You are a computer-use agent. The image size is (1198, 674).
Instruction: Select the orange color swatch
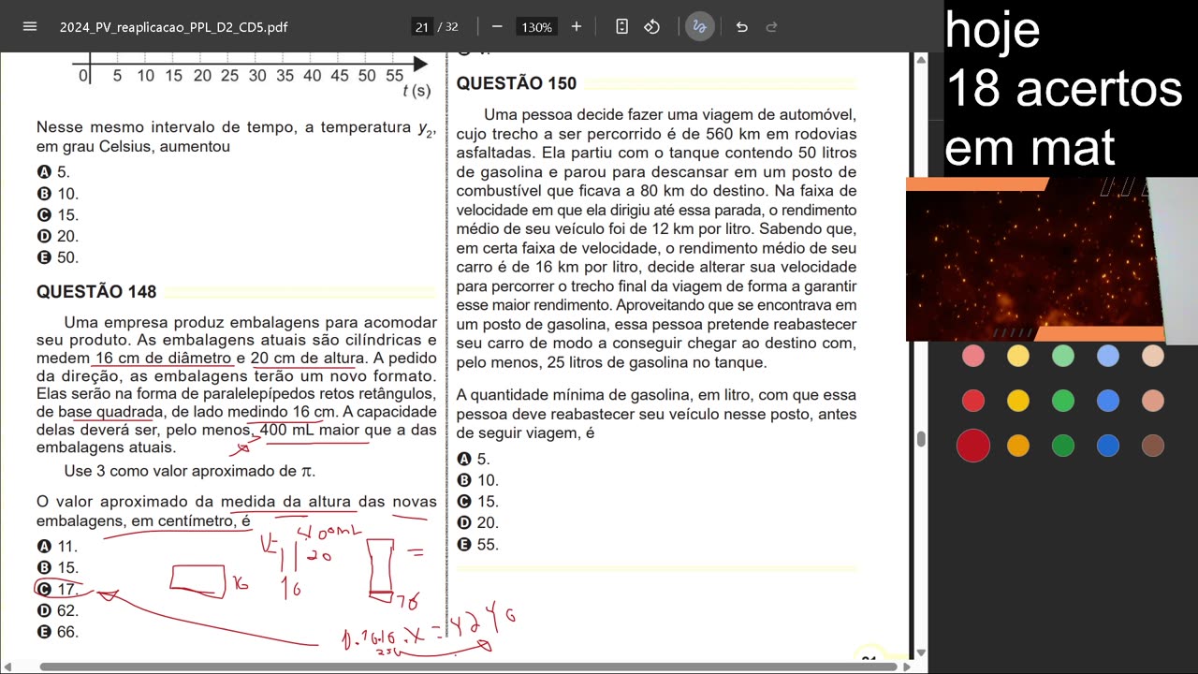1018,446
